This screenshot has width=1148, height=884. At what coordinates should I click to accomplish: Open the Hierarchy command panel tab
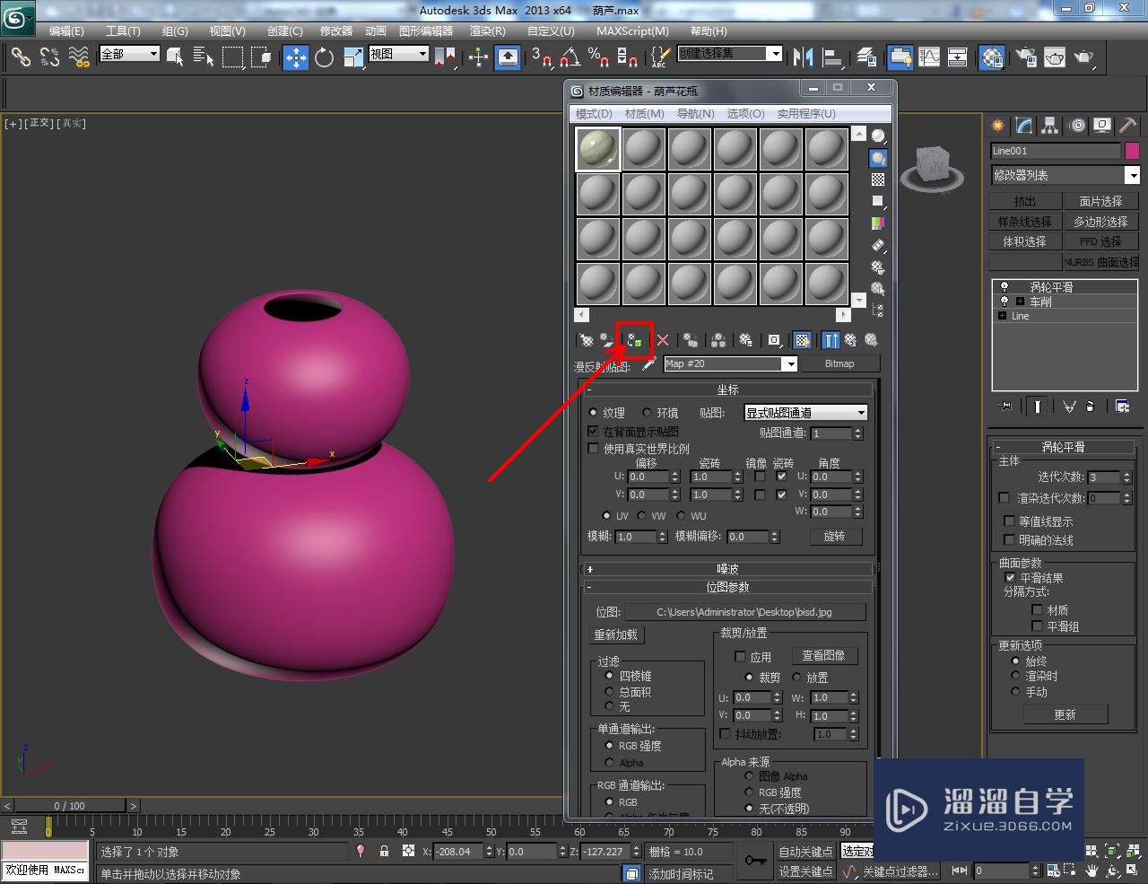click(1049, 126)
